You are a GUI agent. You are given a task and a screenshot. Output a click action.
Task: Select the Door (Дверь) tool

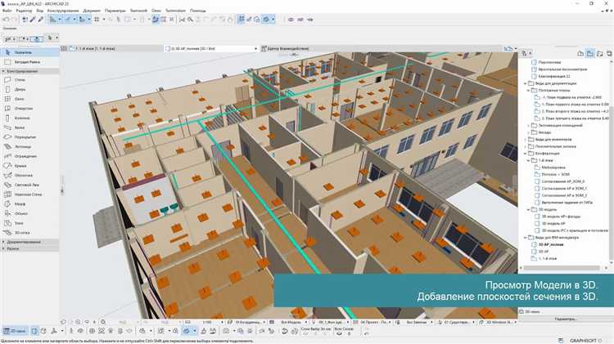[29, 89]
